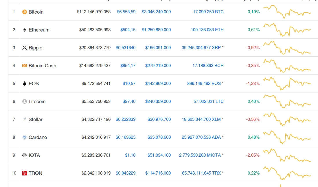The width and height of the screenshot is (318, 187).
Task: Open the Ethereum coin name link
Action: [39, 30]
